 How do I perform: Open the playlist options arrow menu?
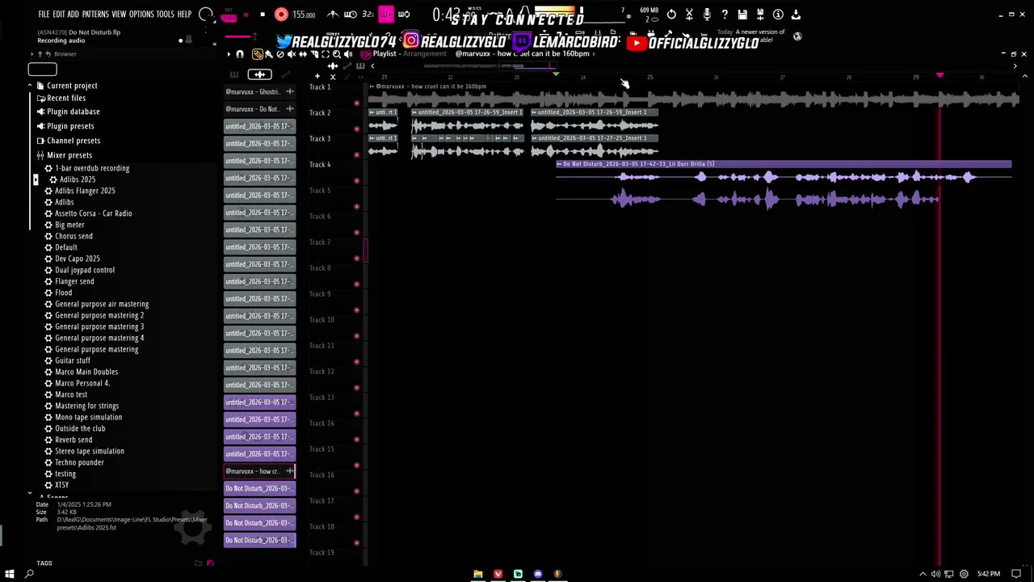click(229, 54)
